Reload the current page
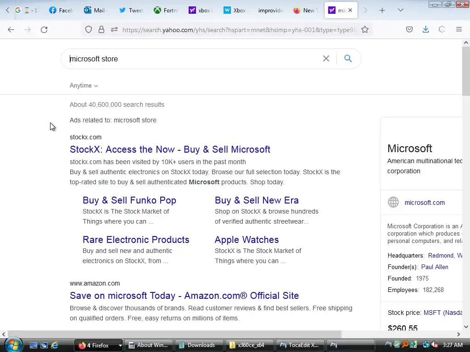Screen dimensions: 470x352 pyautogui.click(x=44, y=30)
